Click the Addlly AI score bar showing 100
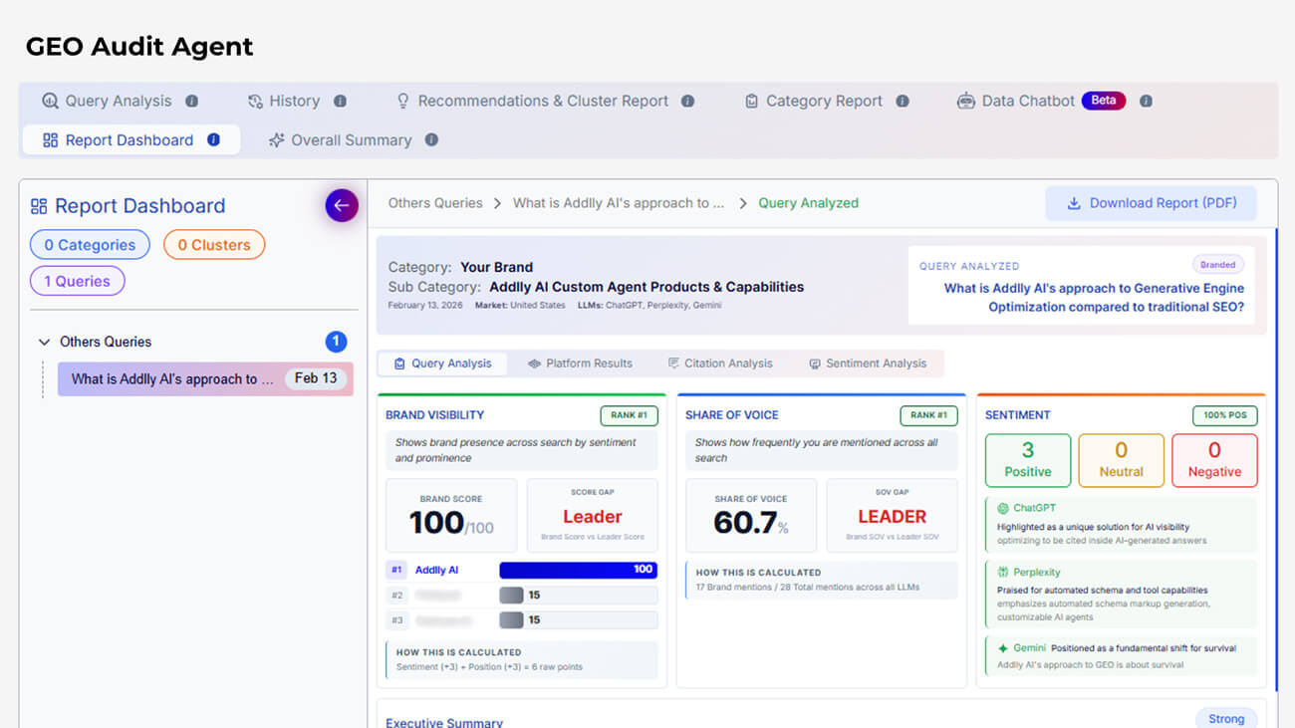This screenshot has width=1295, height=728. click(x=578, y=571)
